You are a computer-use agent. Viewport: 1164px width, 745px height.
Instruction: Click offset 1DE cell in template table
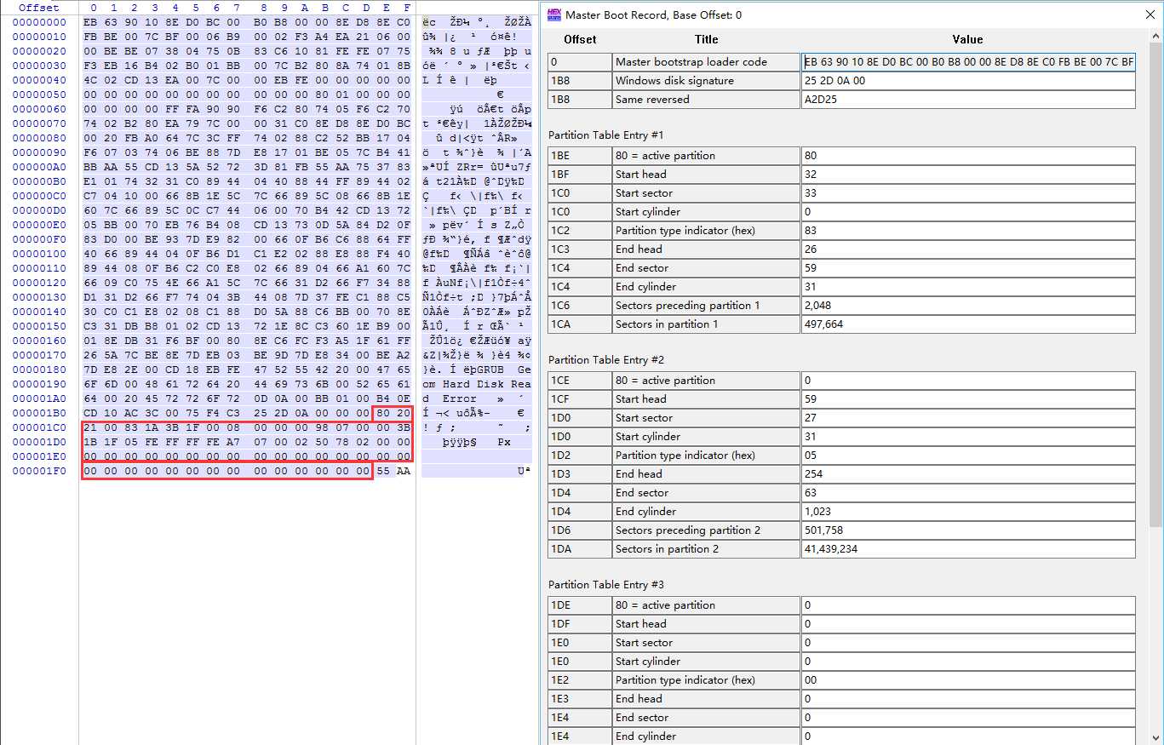point(580,605)
